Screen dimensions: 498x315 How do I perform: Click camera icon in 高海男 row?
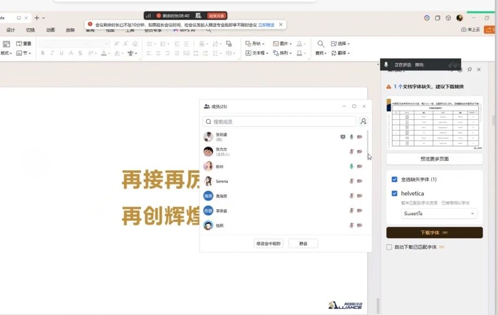[x=360, y=196]
